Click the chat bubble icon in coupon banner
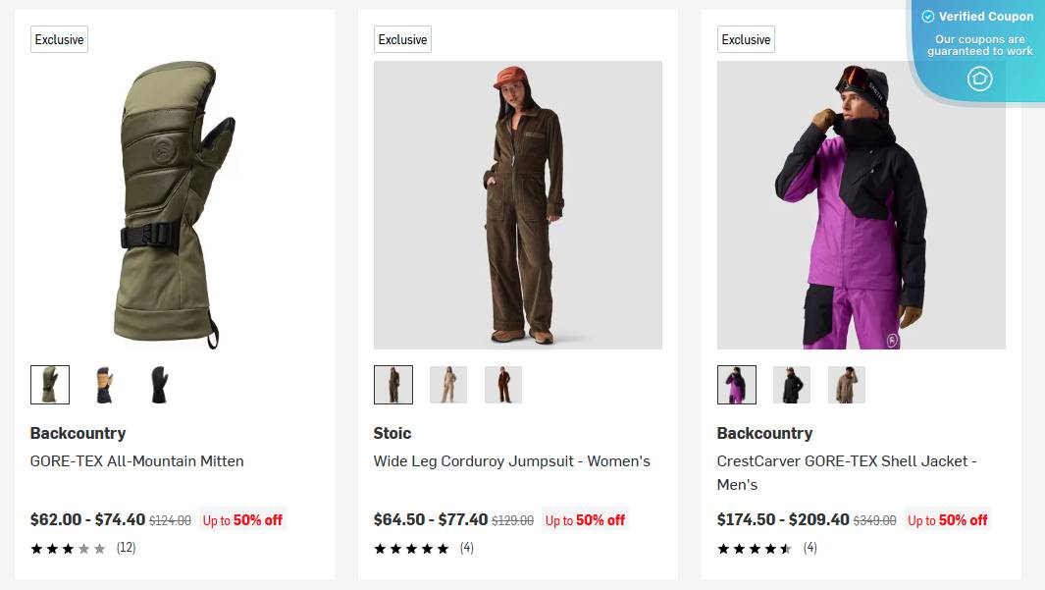The width and height of the screenshot is (1045, 590). [x=980, y=79]
